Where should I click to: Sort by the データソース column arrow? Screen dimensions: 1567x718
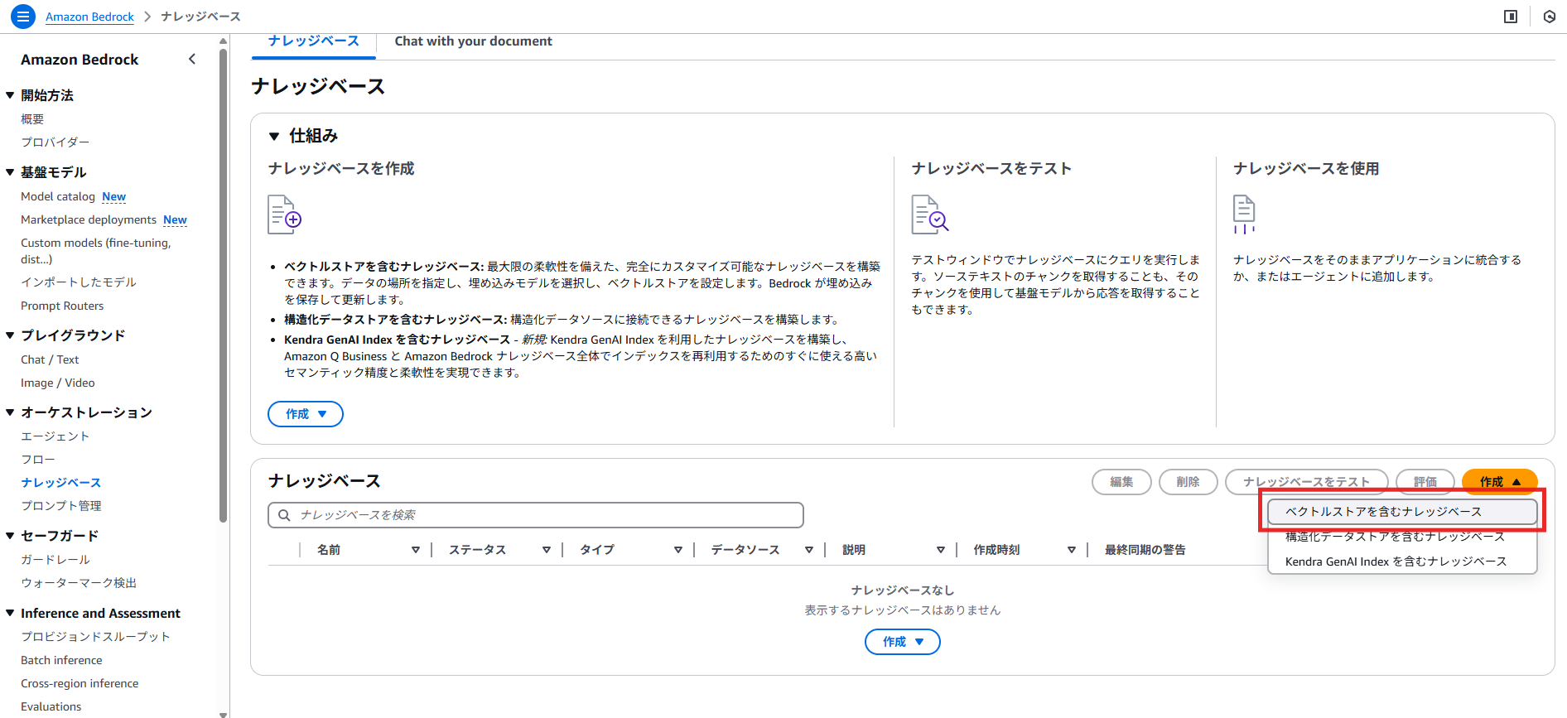click(809, 550)
